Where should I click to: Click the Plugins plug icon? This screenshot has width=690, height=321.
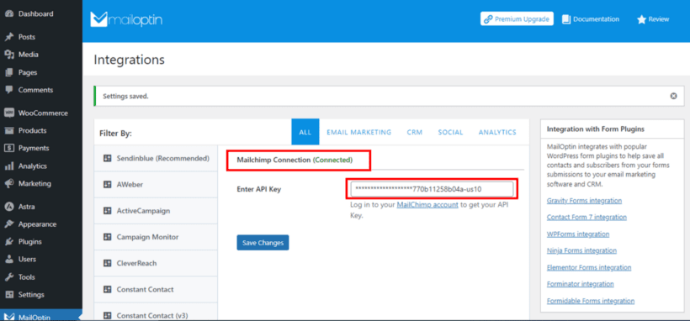(x=9, y=242)
